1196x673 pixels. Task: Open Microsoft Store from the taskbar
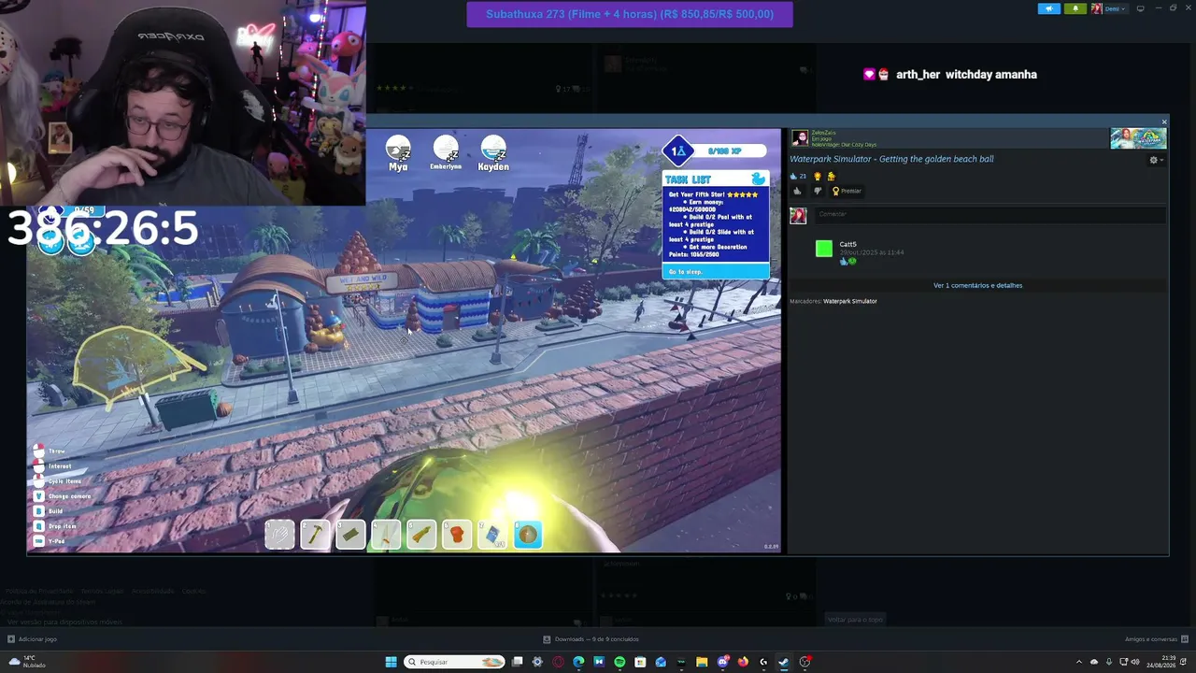tap(640, 662)
